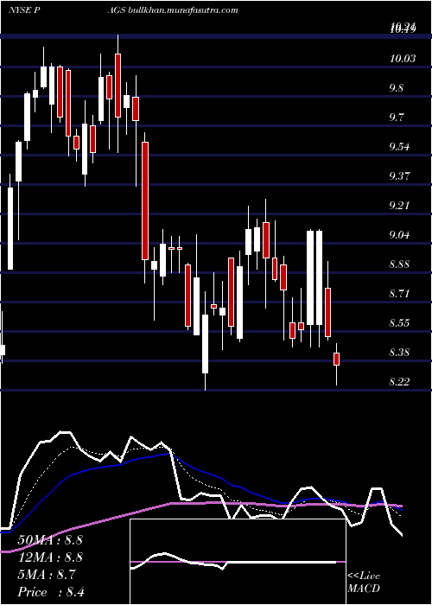Click the 9.8 price axis label

tap(397, 88)
